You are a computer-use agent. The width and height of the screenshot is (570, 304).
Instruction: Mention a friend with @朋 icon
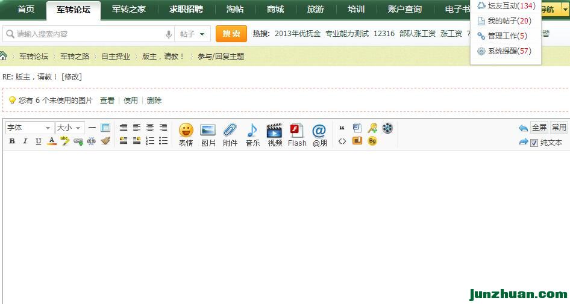319,134
